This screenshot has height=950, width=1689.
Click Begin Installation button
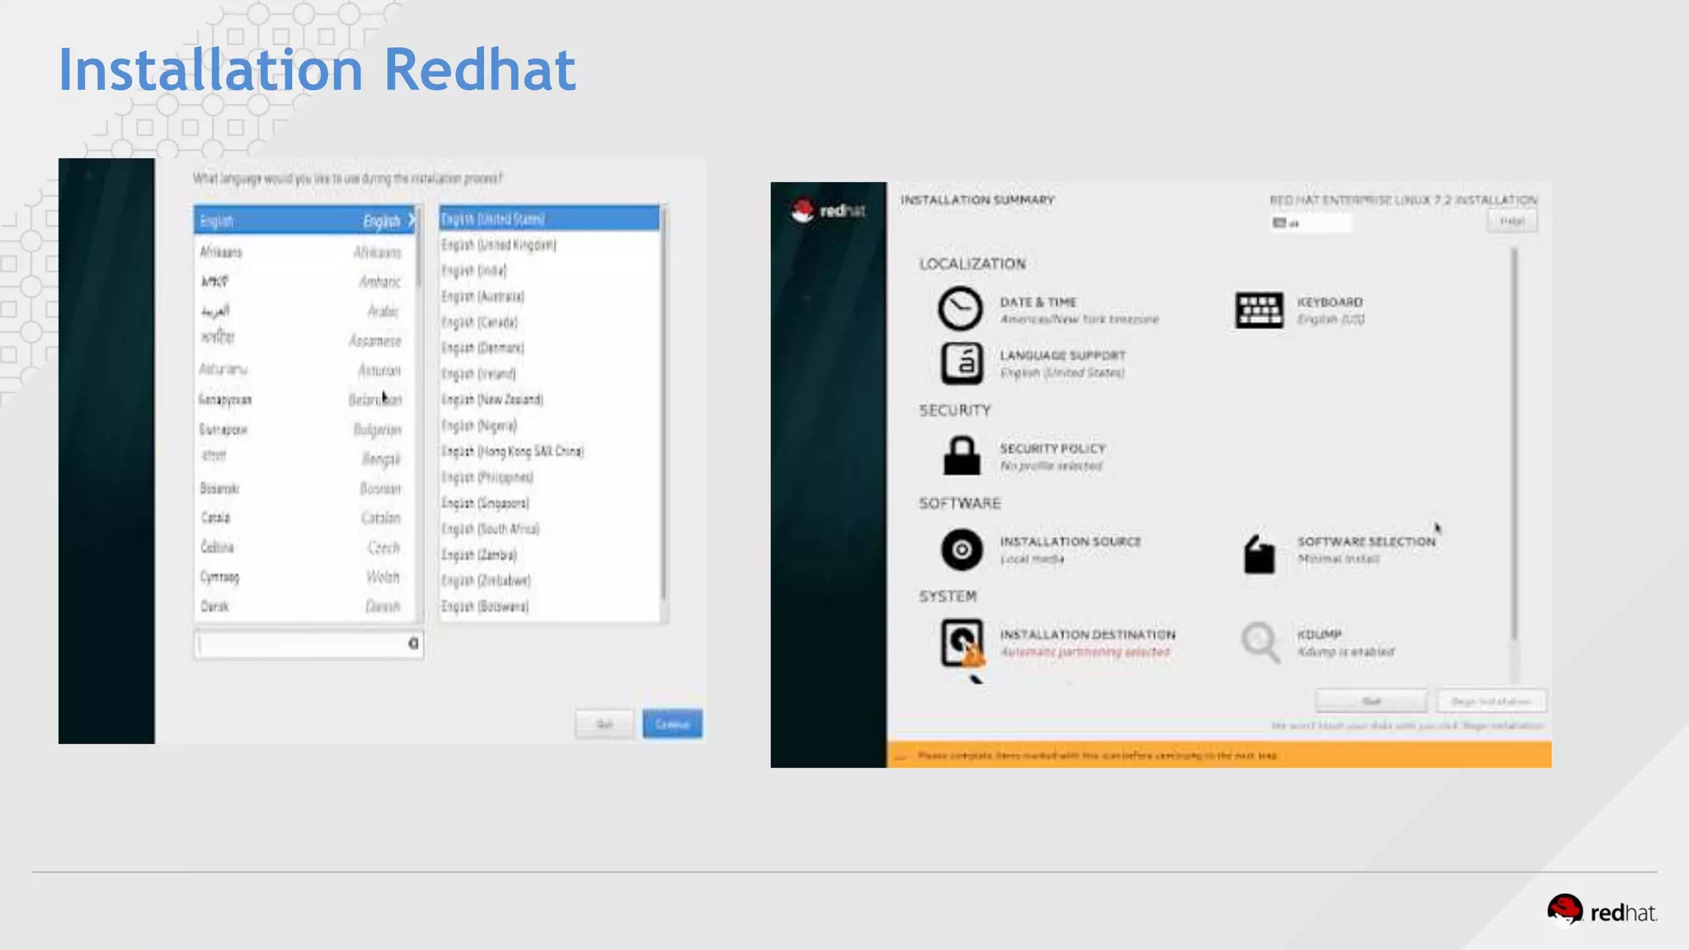[x=1491, y=701]
